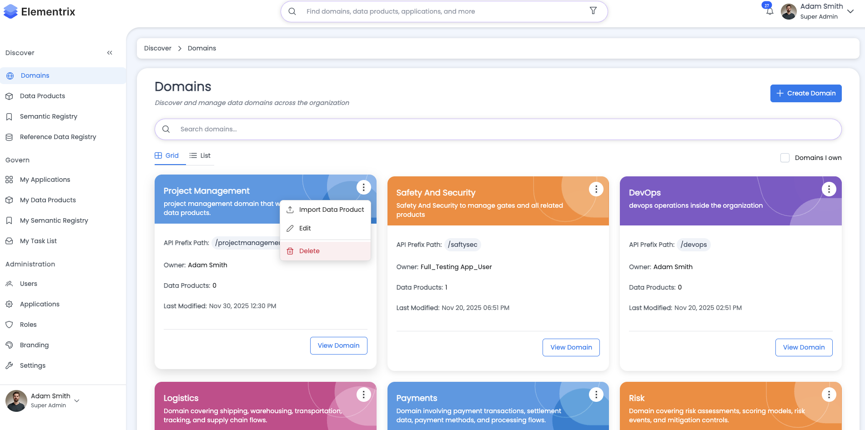Click the Domains breadcrumb
The height and width of the screenshot is (430, 865).
[202, 48]
